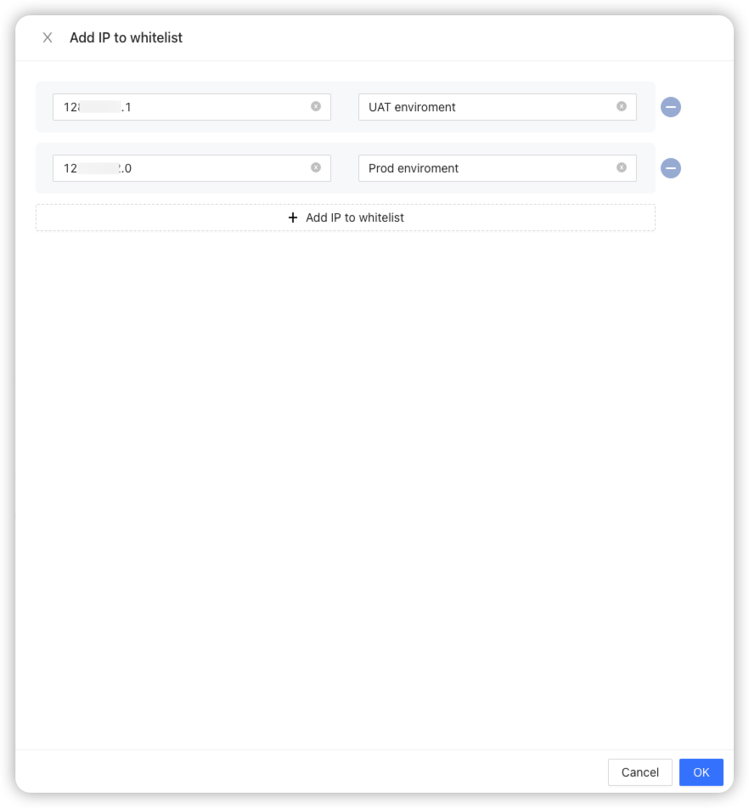Clear the Prod enviroment description text
Viewport: 749px width, 808px height.
tap(622, 167)
